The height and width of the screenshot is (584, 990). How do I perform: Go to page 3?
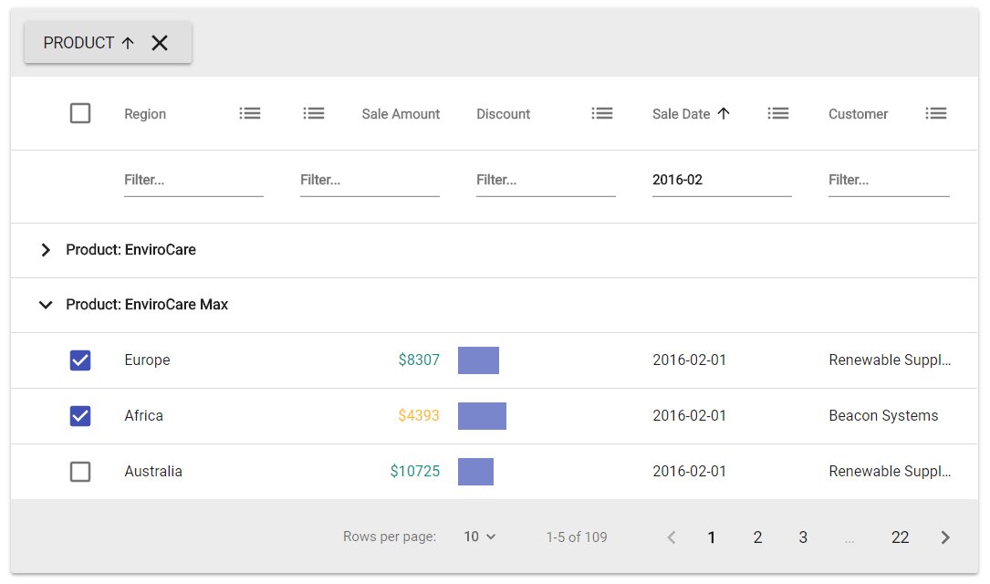(803, 537)
